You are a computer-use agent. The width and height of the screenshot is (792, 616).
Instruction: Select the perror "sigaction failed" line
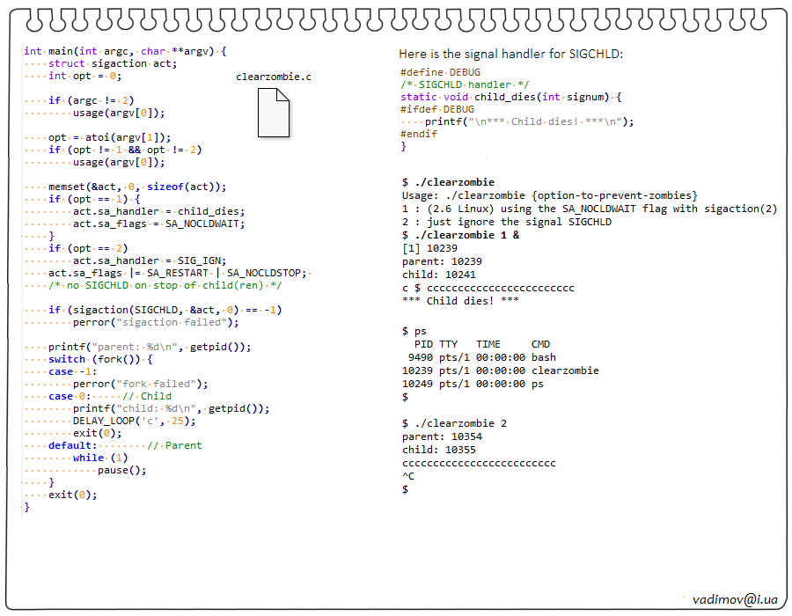pos(156,322)
